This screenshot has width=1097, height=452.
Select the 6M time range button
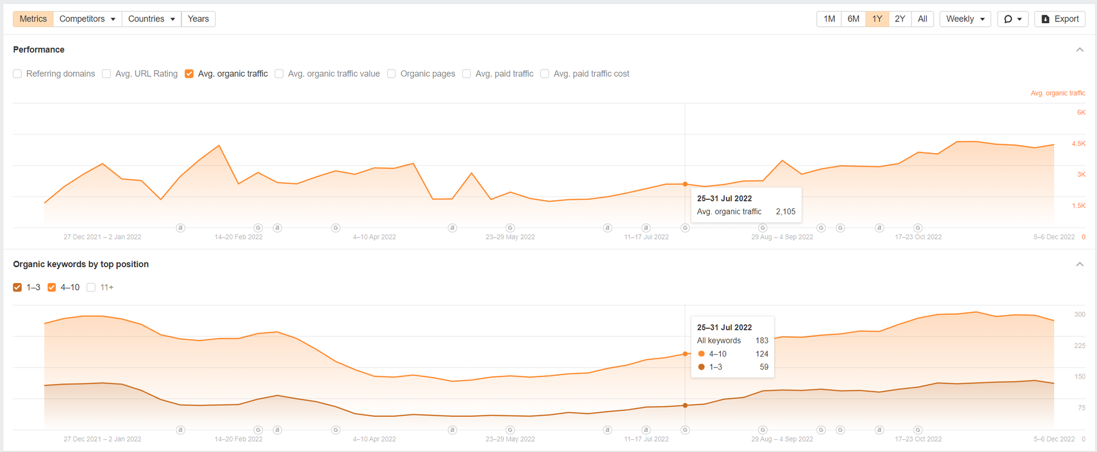[x=853, y=19]
